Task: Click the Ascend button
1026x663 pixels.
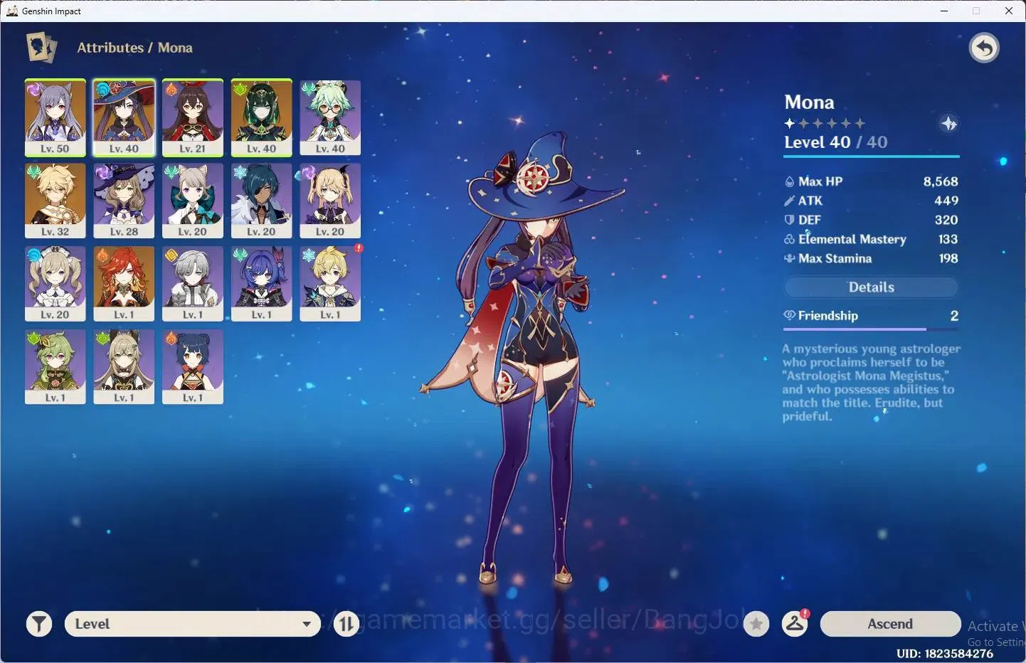Action: tap(890, 624)
